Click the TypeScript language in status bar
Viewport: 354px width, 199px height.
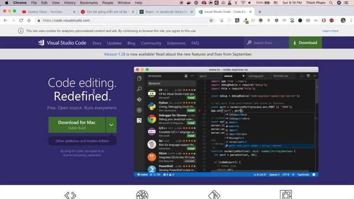303,175
